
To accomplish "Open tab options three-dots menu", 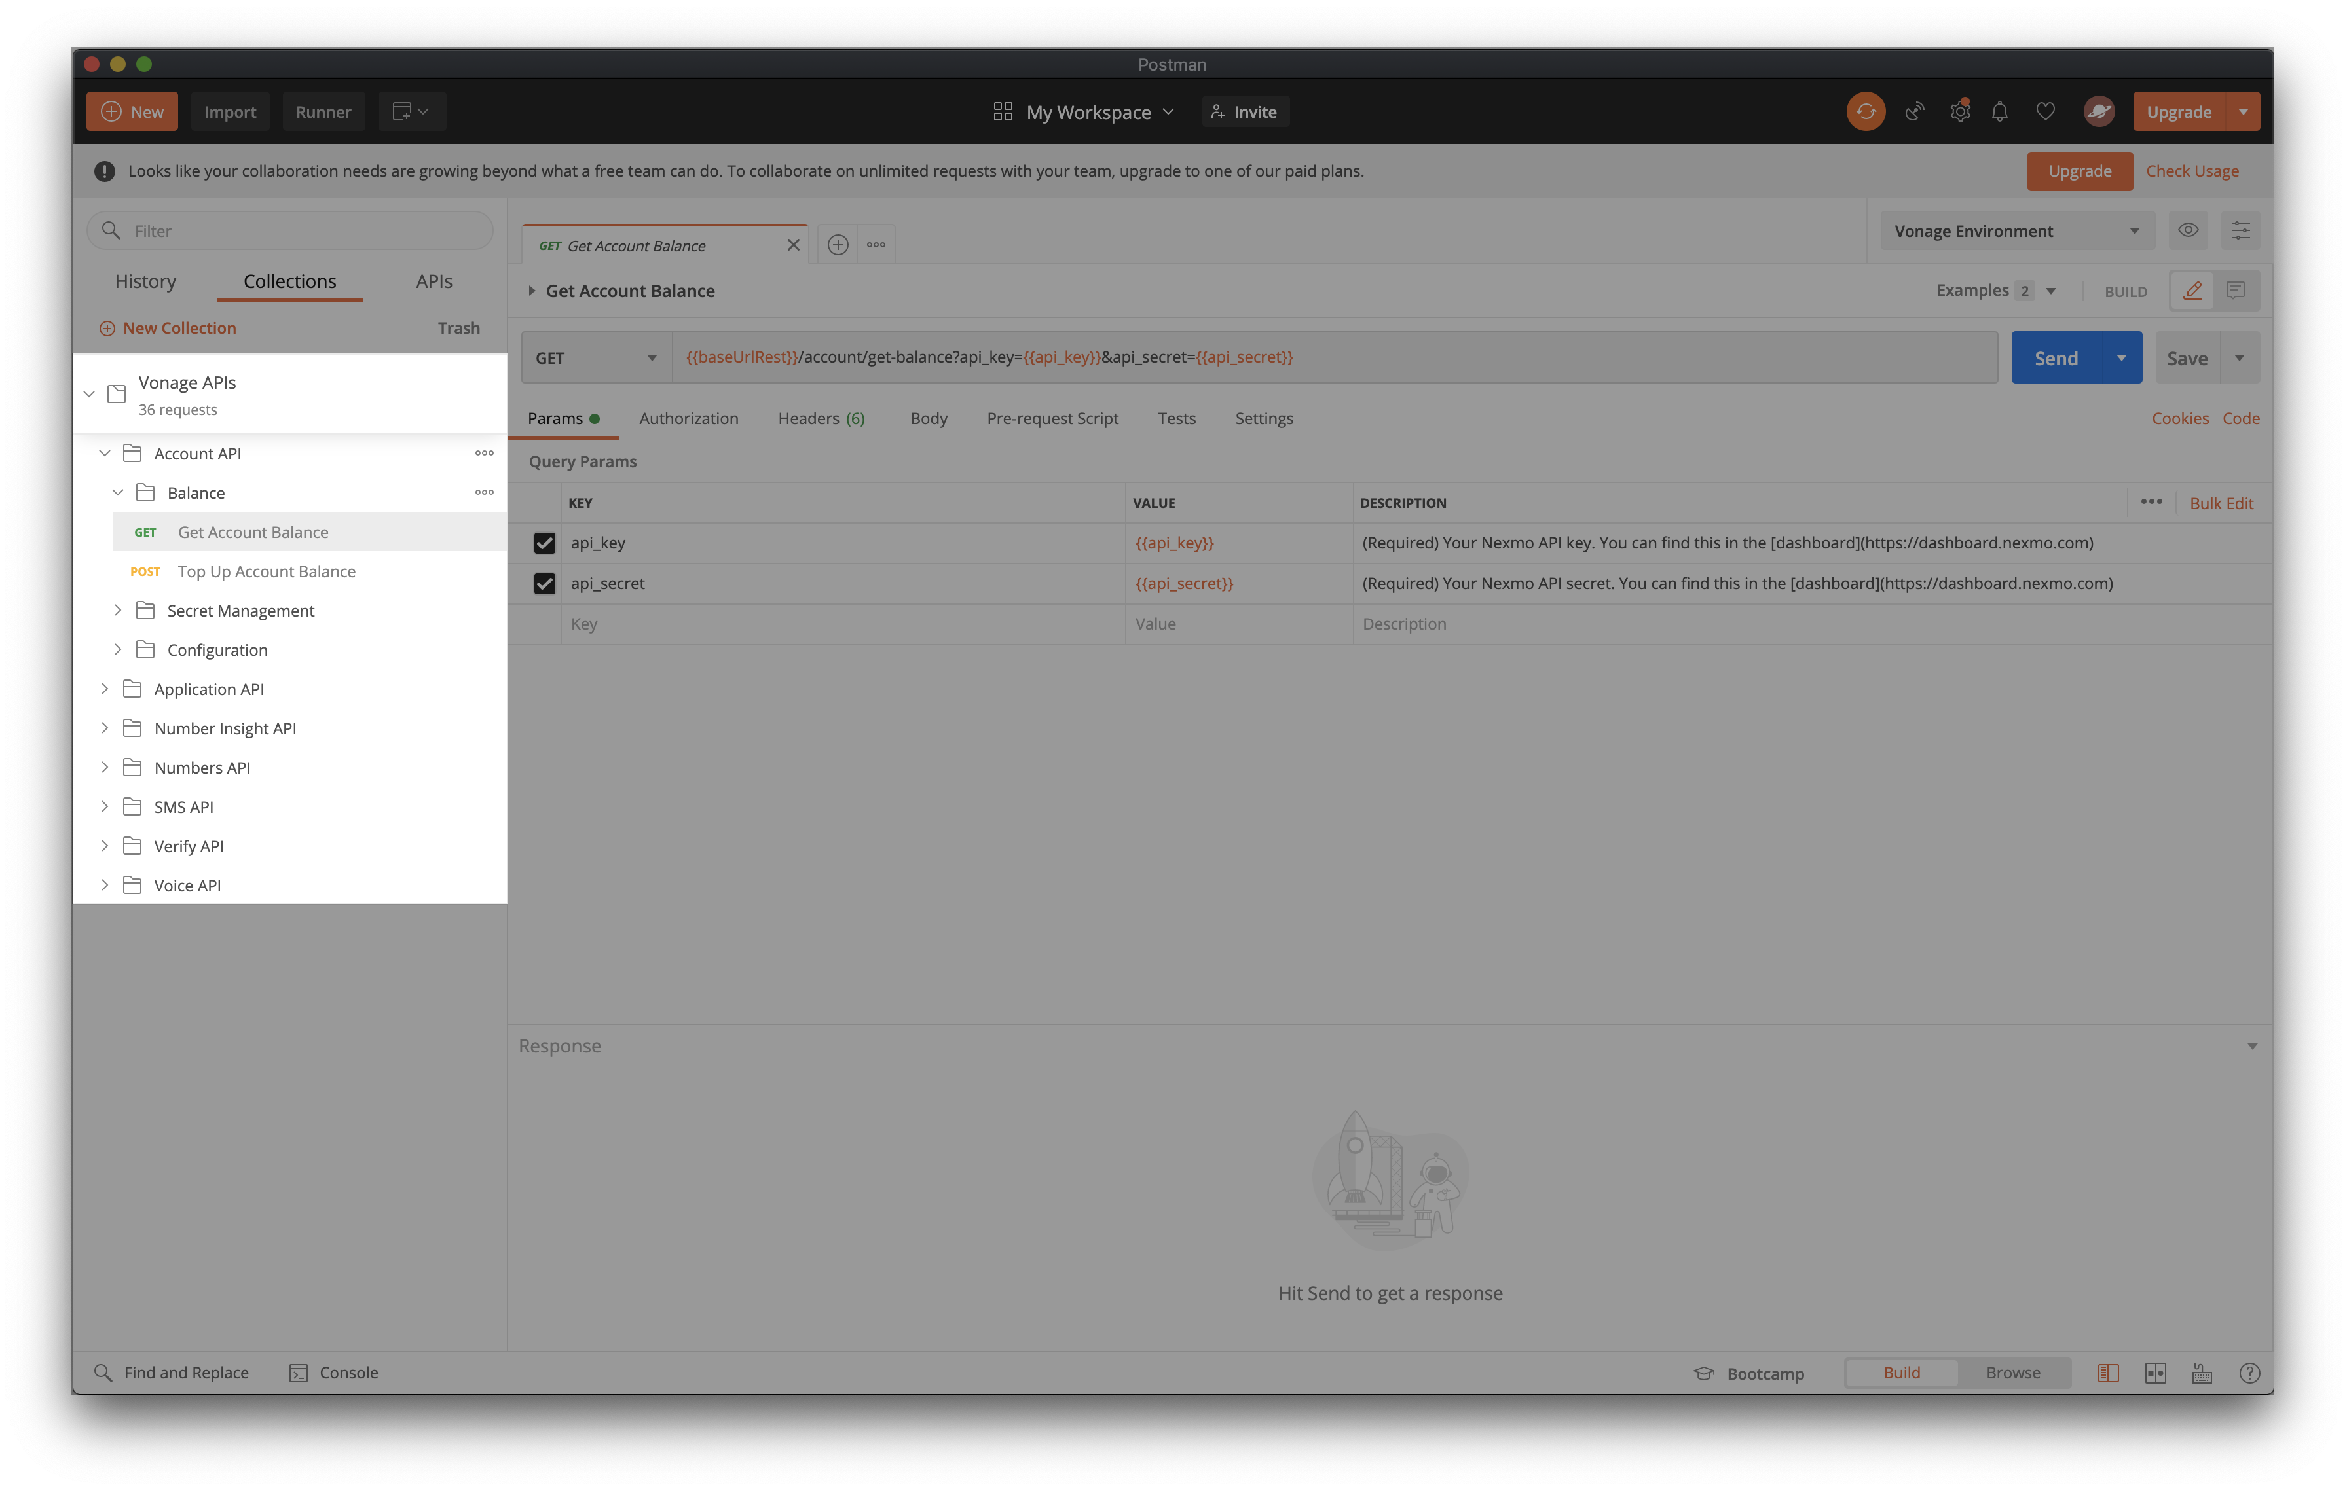I will (x=876, y=244).
